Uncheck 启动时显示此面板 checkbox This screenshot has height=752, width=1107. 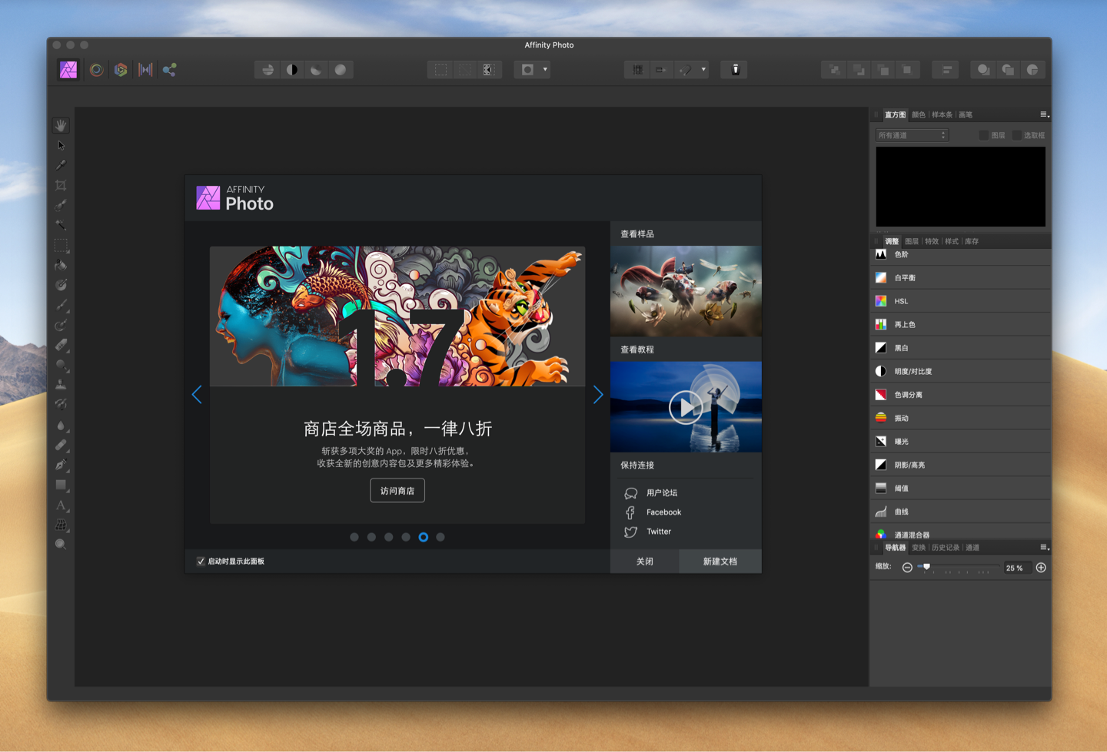201,562
